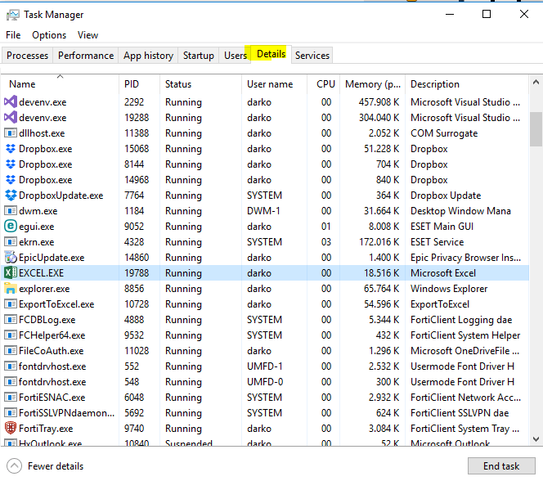Image resolution: width=543 pixels, height=481 pixels.
Task: Click the FCHelper64.exe icon
Action: (11, 335)
